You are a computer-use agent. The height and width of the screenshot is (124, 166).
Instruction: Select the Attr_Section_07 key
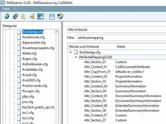pos(95,120)
